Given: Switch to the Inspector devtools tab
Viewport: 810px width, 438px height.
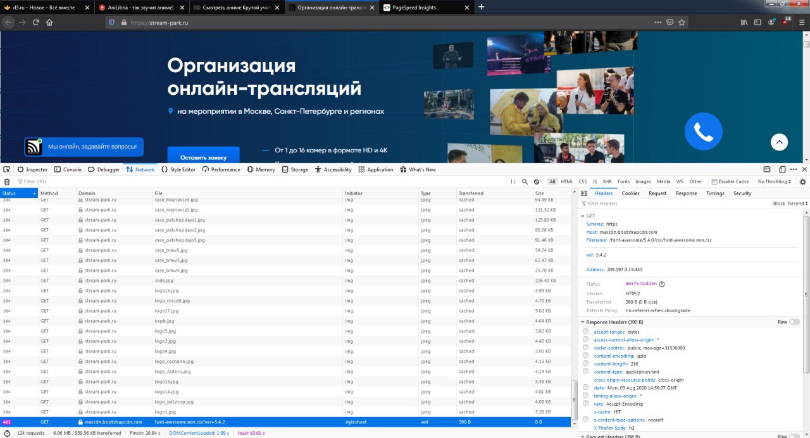Looking at the screenshot, I should 32,169.
